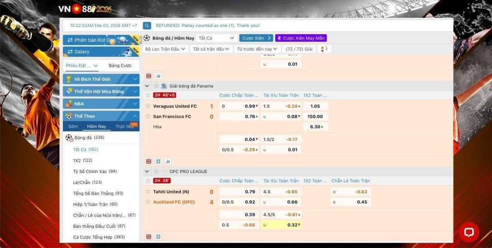Open list icon under Auckland match
492x248 pixels.
click(x=158, y=236)
